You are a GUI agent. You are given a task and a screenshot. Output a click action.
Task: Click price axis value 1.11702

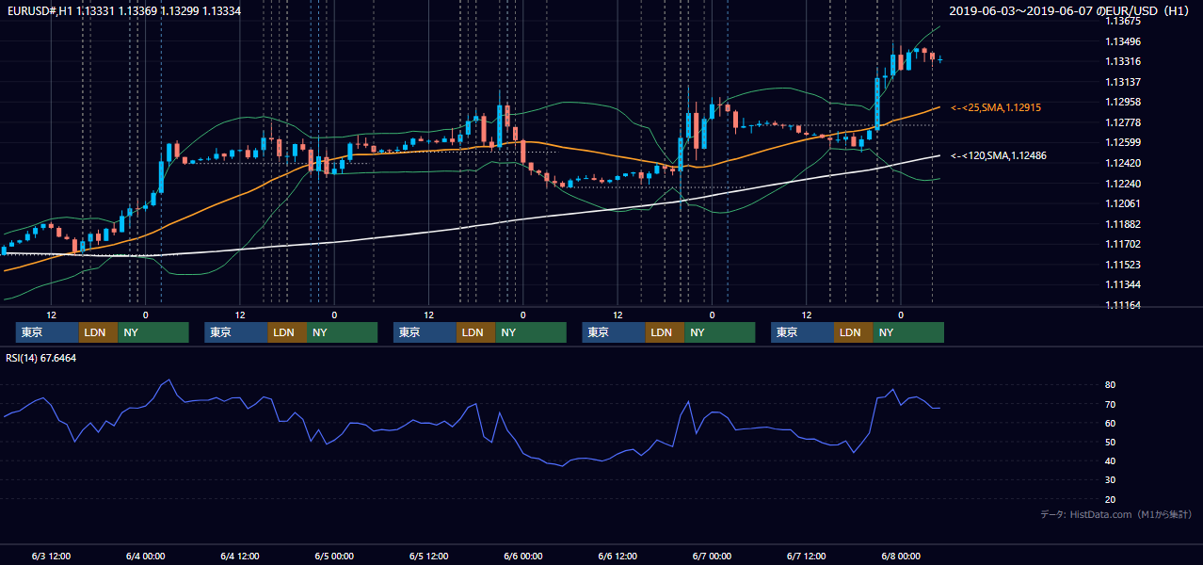tap(1123, 244)
